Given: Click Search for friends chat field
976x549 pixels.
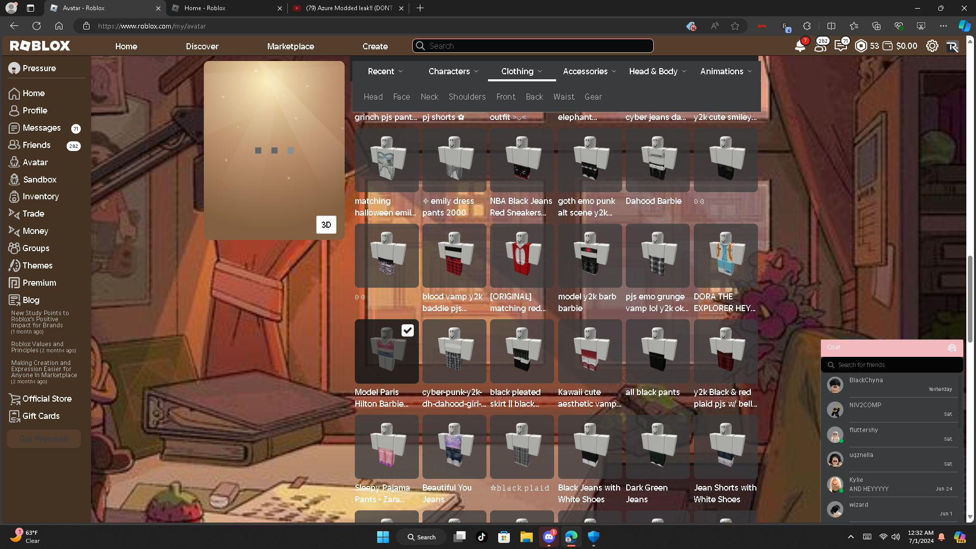Looking at the screenshot, I should (892, 365).
